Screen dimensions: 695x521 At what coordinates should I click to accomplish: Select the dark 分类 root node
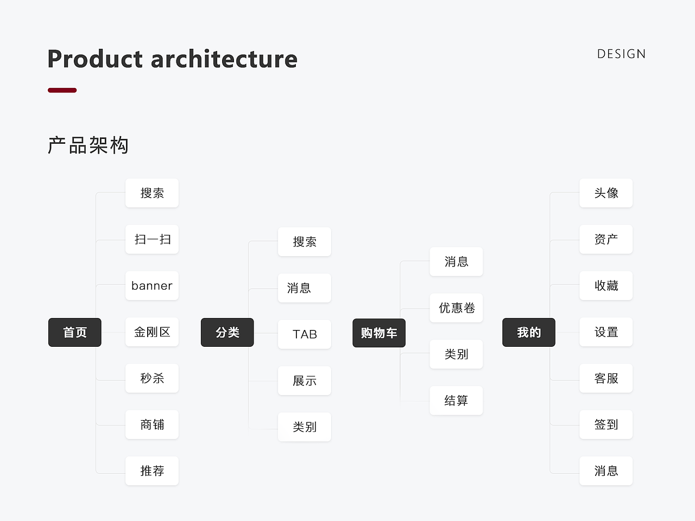[227, 332]
